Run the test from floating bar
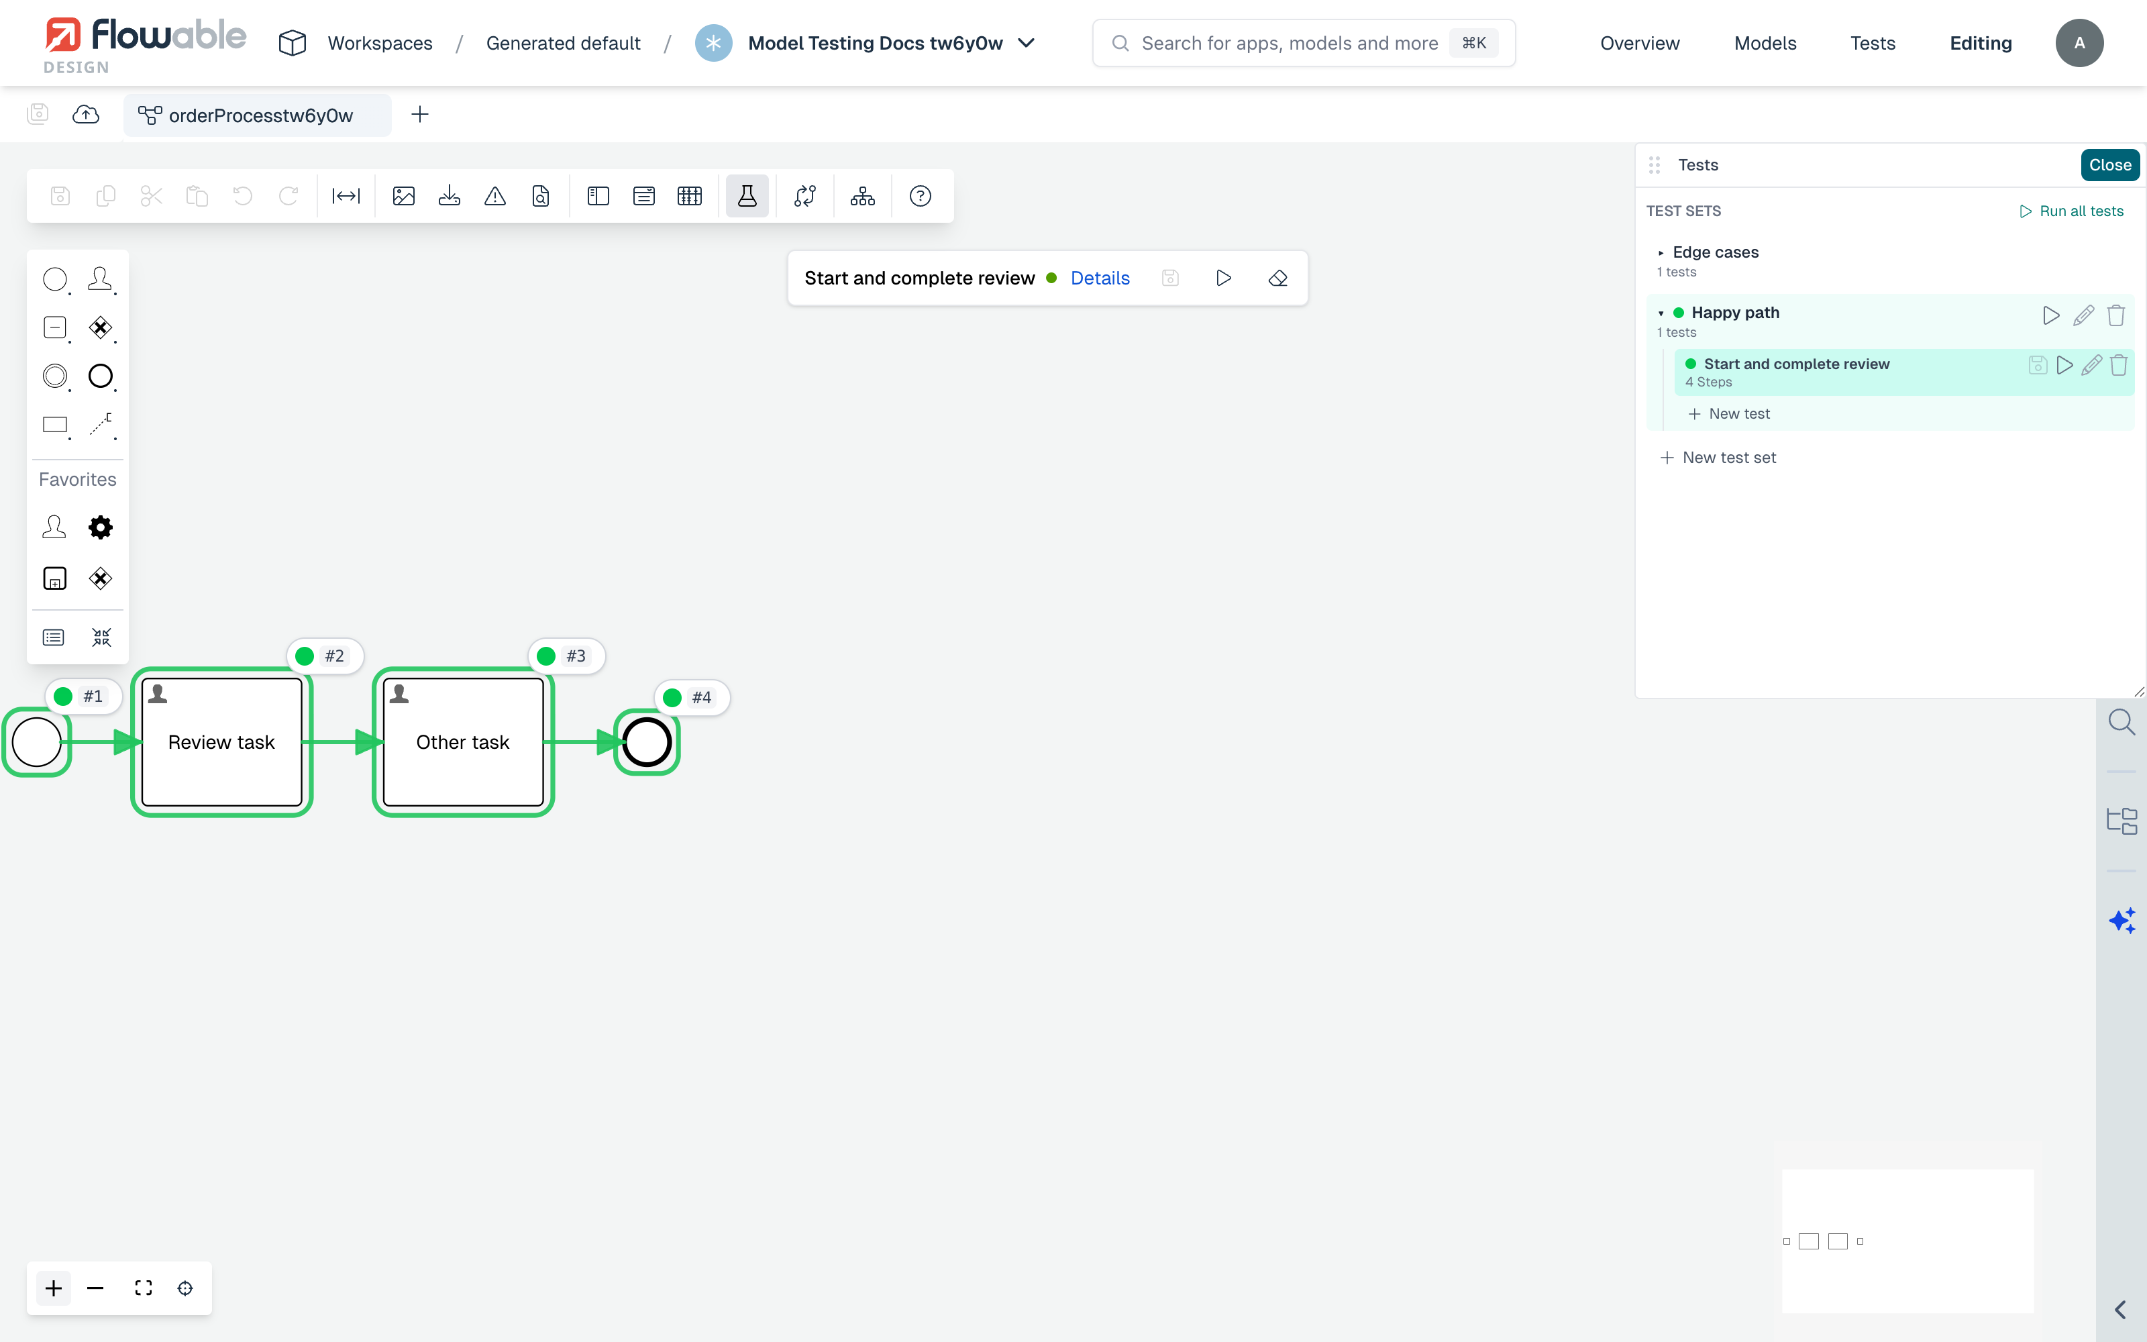Image resolution: width=2147 pixels, height=1342 pixels. pos(1223,278)
